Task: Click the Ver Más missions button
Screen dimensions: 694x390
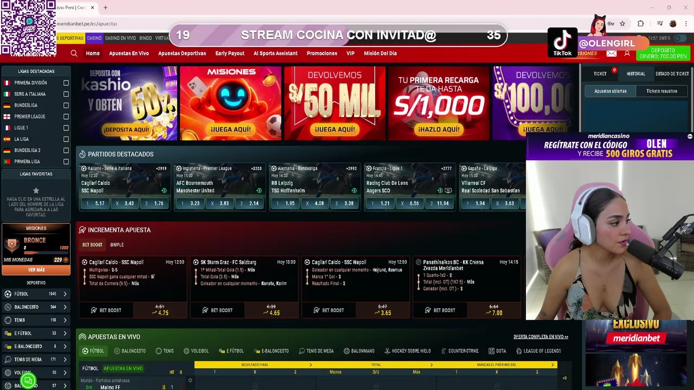Action: point(36,270)
